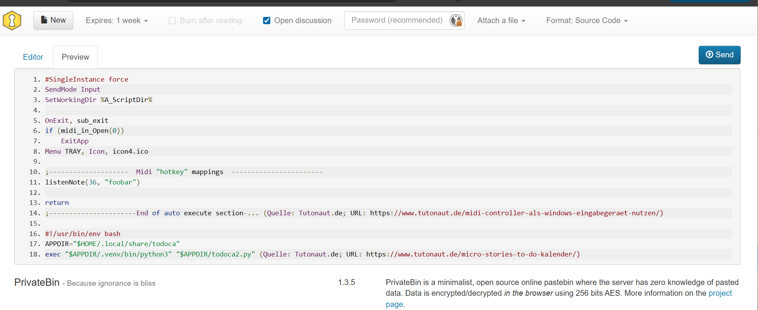Enable the Burn after reading checkbox
This screenshot has height=310, width=758.
pyautogui.click(x=172, y=21)
